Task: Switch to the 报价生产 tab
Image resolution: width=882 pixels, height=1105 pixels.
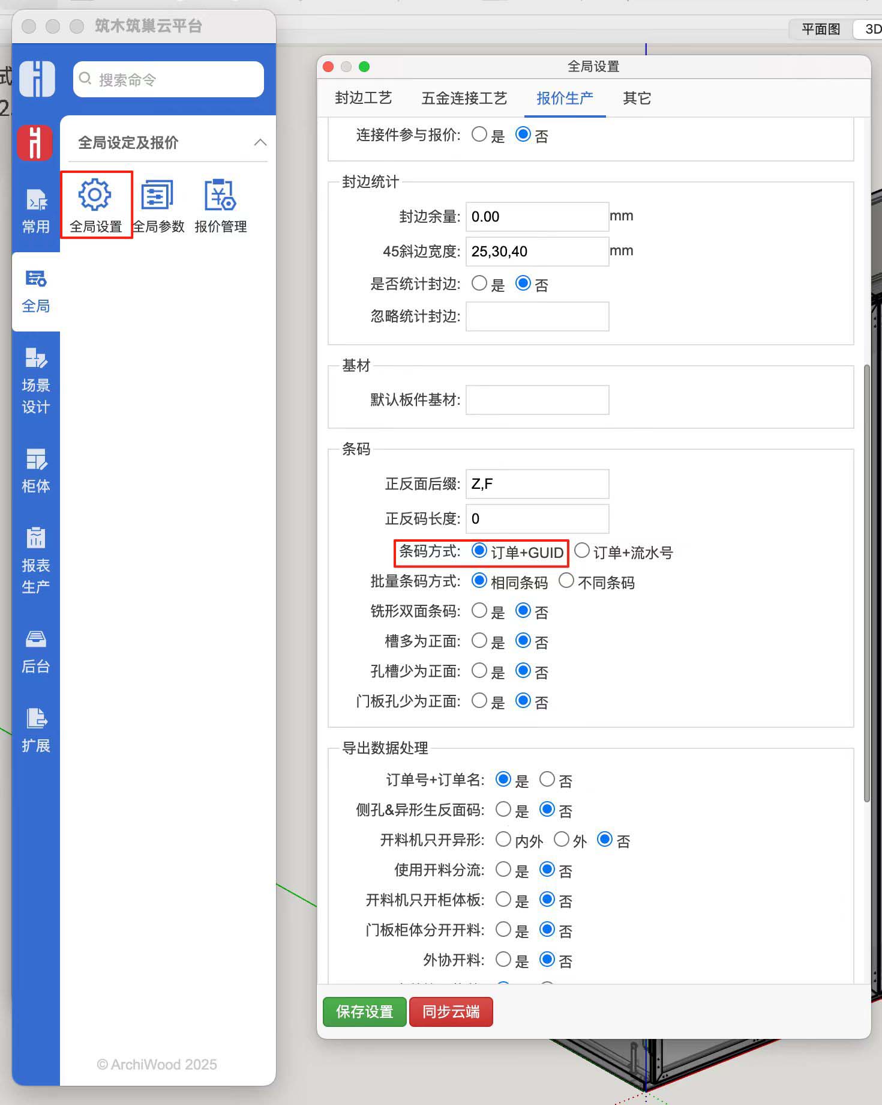Action: point(565,98)
